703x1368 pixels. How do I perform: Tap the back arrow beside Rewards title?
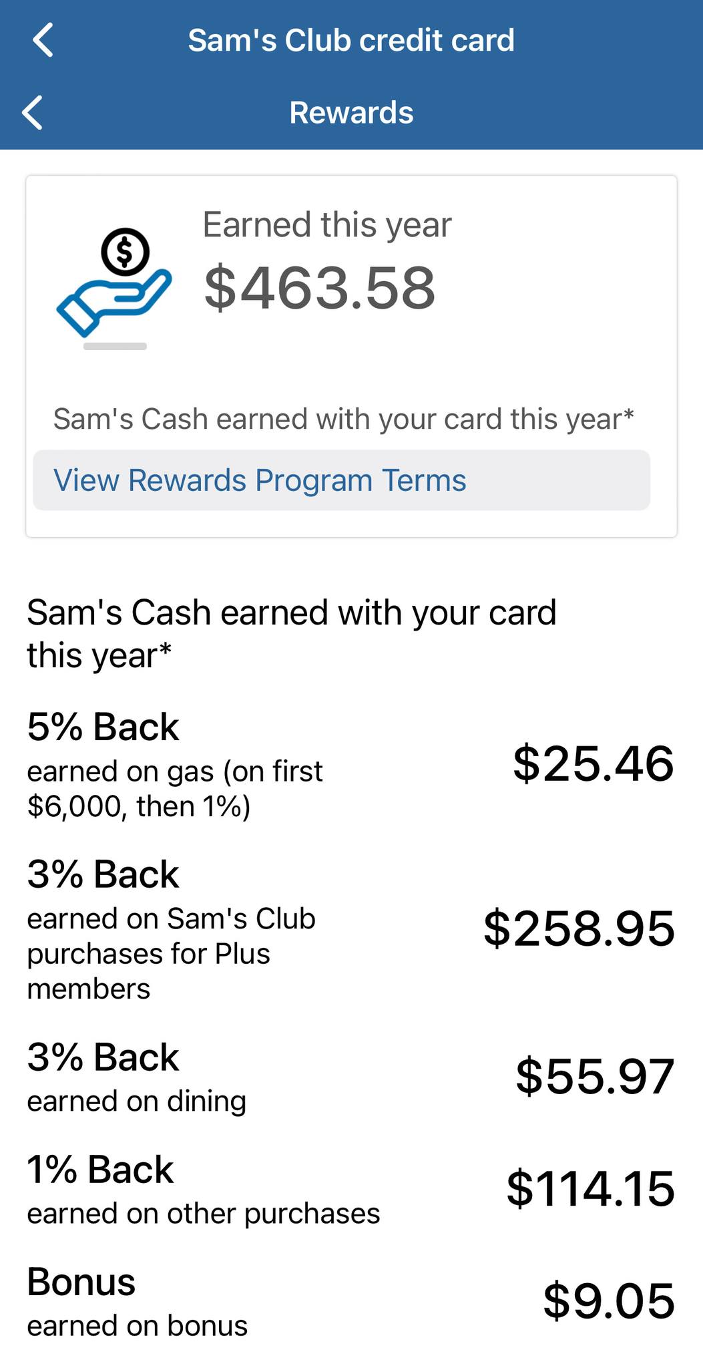(33, 112)
